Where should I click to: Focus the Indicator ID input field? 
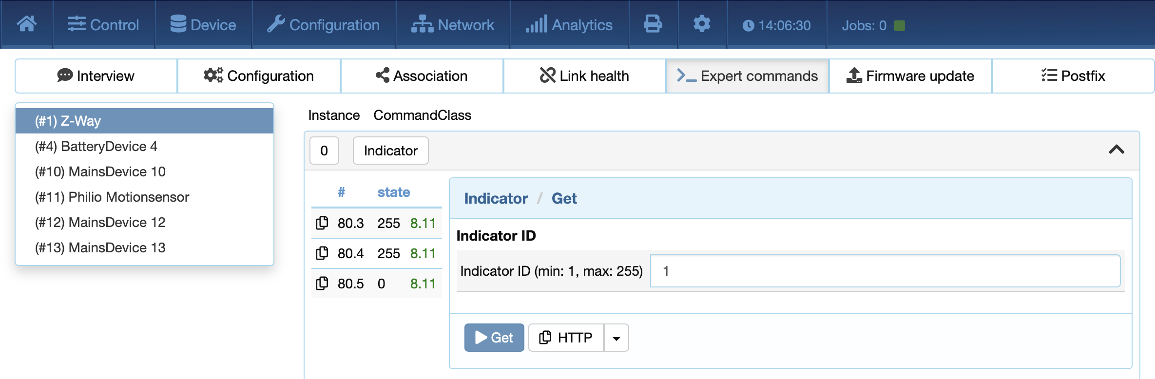[x=885, y=271]
